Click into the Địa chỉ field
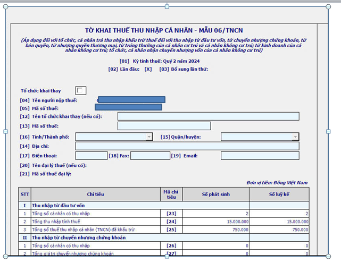 pyautogui.click(x=187, y=146)
